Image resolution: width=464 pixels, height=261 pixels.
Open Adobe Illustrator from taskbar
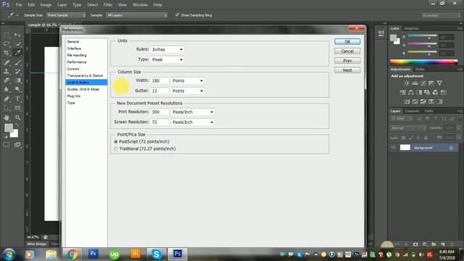(136, 254)
